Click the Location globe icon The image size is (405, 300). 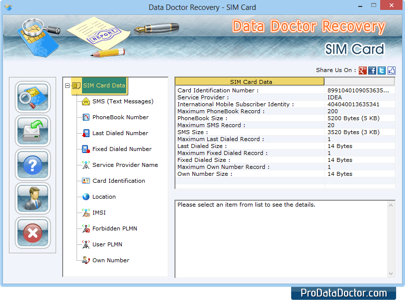[86, 197]
